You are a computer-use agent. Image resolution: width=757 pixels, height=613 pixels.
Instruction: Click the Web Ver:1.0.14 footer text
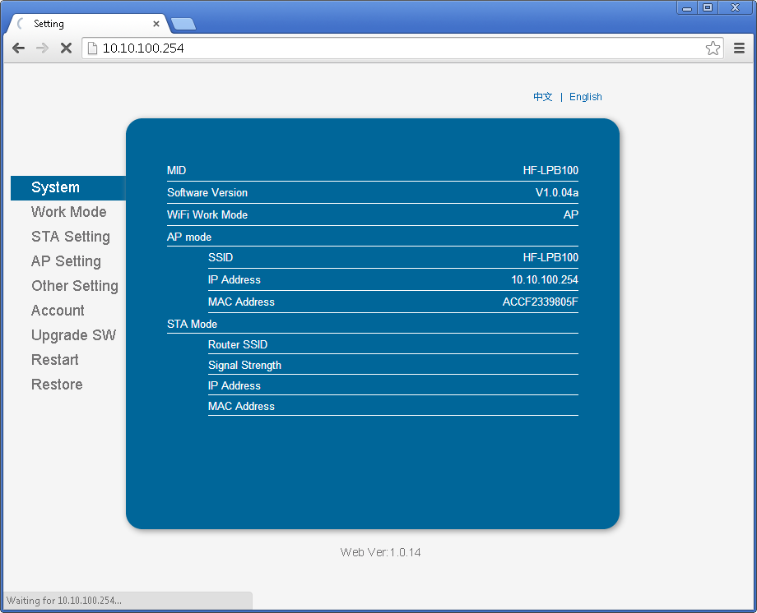click(x=380, y=552)
